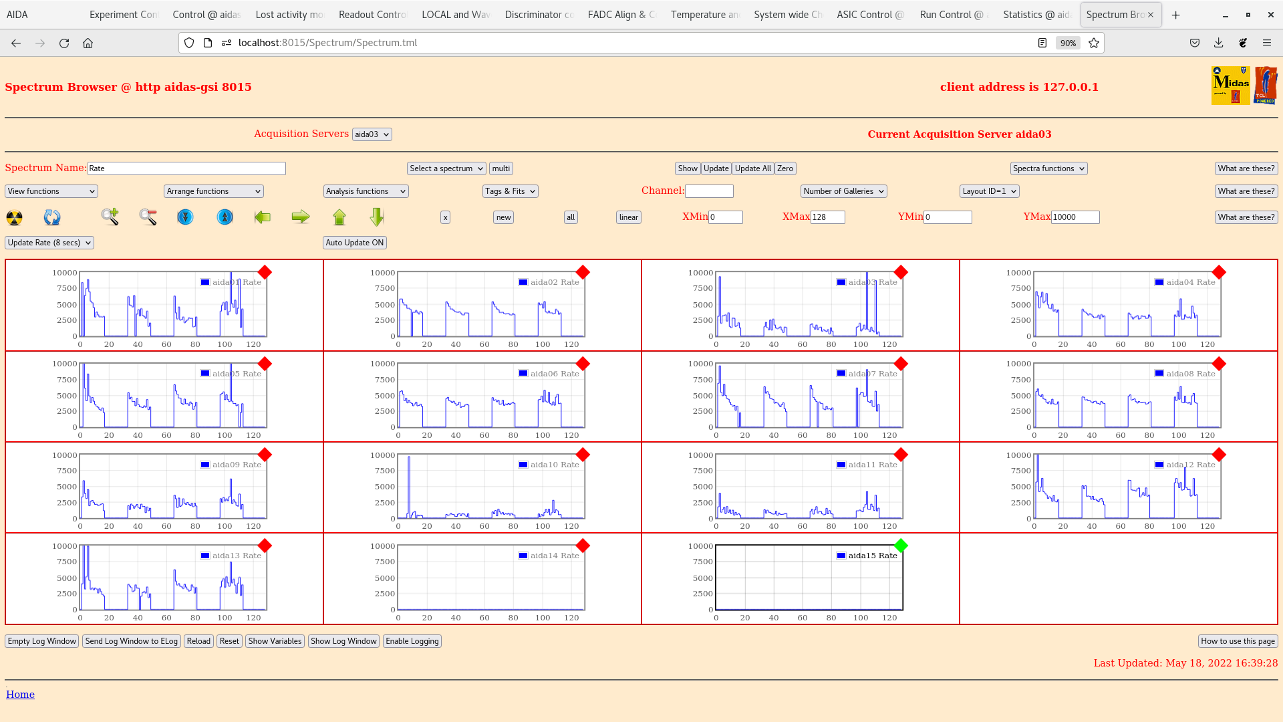Click the Home link
Viewport: 1283px width, 722px height.
[x=20, y=695]
